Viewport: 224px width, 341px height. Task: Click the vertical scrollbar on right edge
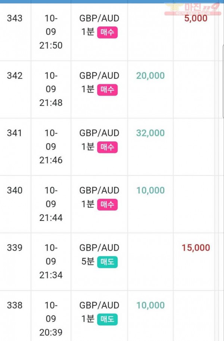tap(223, 82)
